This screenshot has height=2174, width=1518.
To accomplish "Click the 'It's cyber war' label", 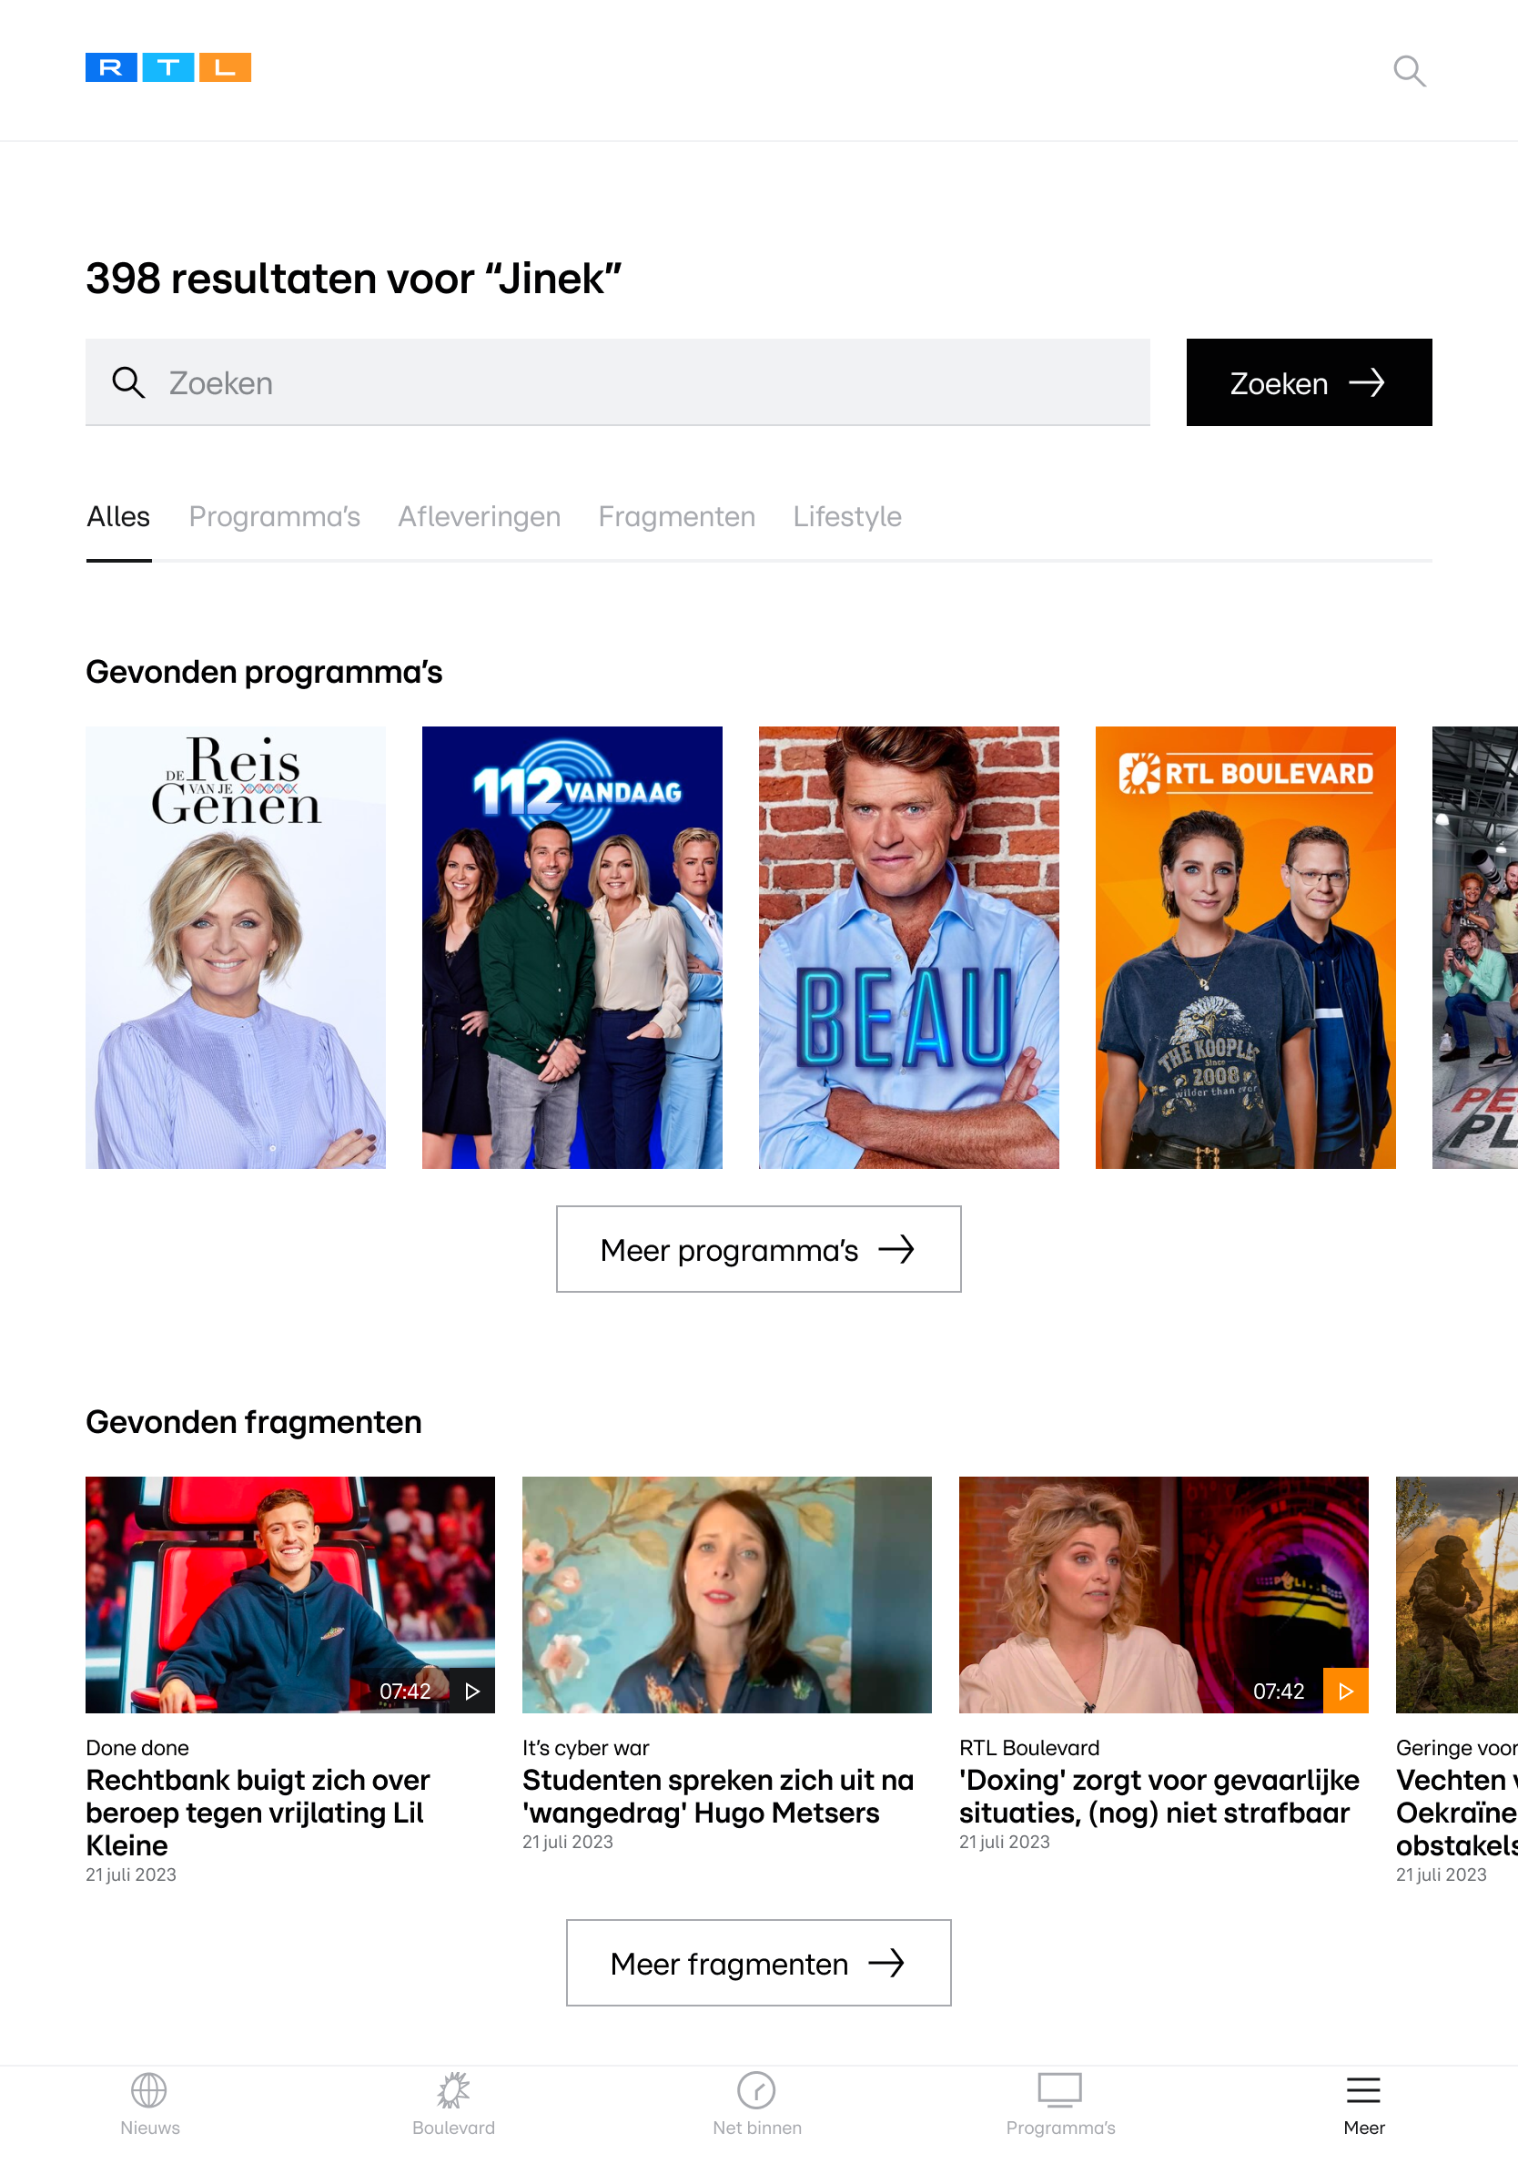I will point(586,1748).
